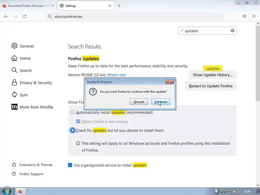Click Firefox icon in the taskbar
Screen dimensions: 260x195
(x=21, y=191)
